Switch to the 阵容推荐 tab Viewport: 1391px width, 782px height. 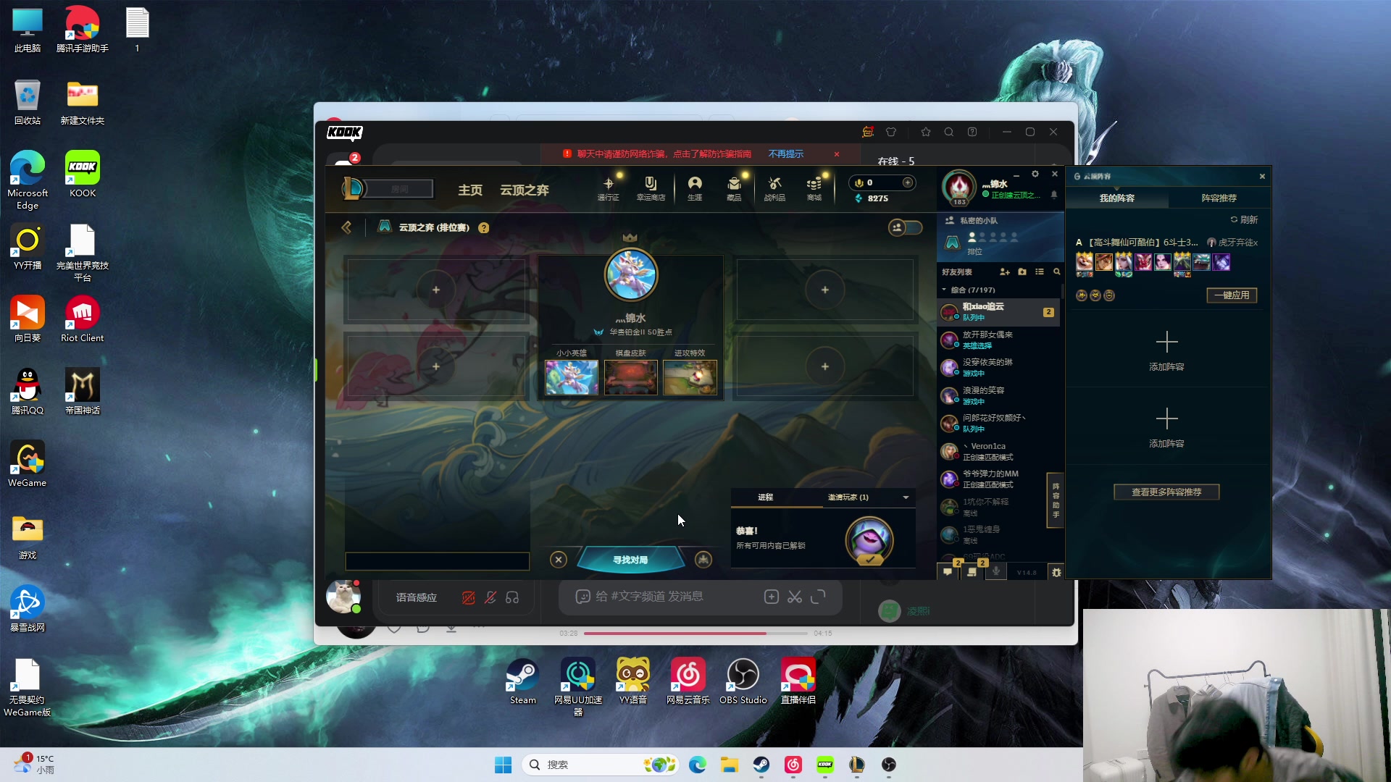click(1219, 198)
